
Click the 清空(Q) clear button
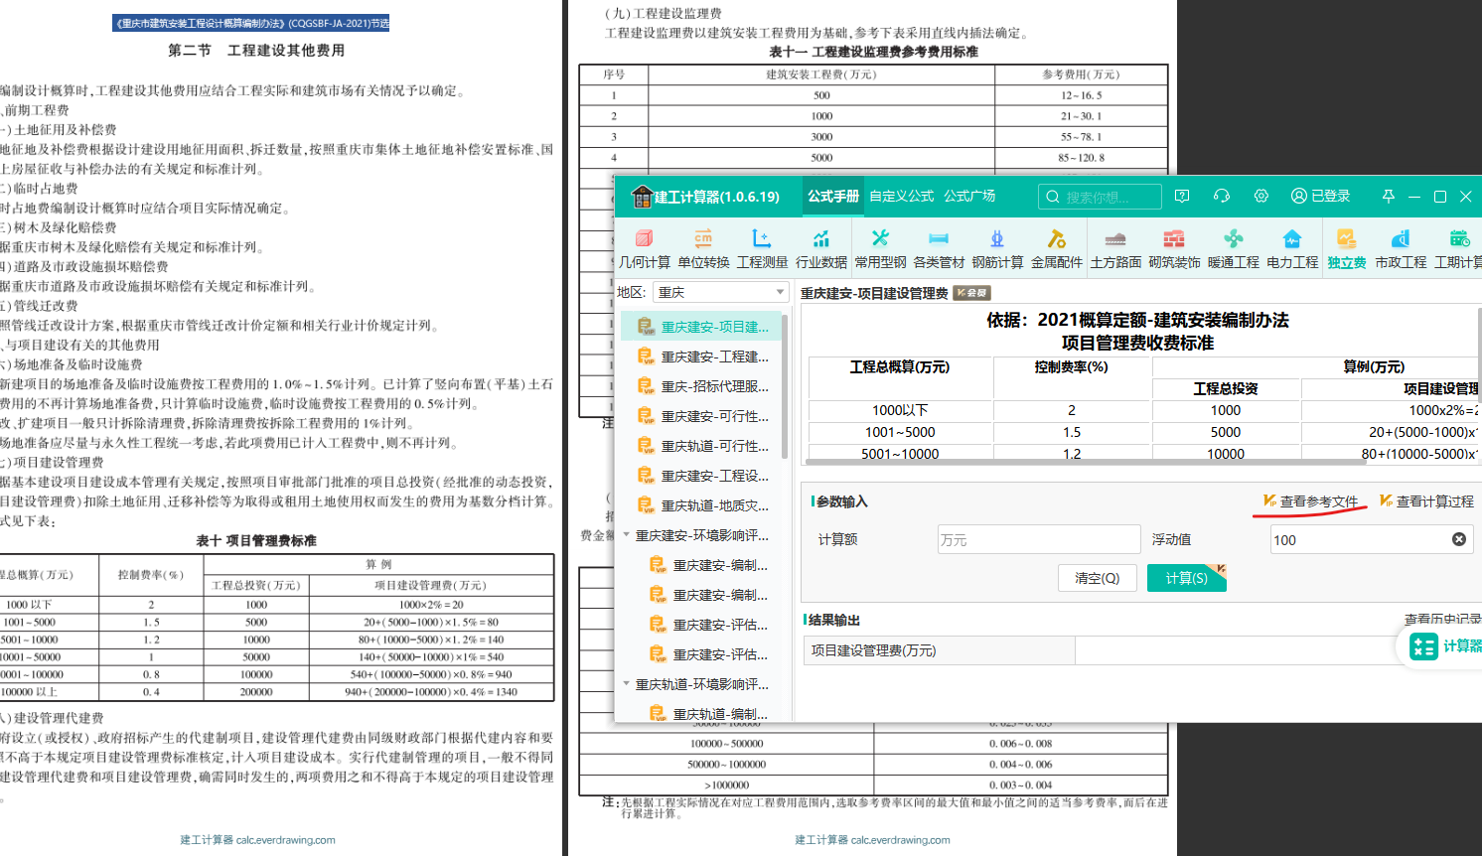1097,578
